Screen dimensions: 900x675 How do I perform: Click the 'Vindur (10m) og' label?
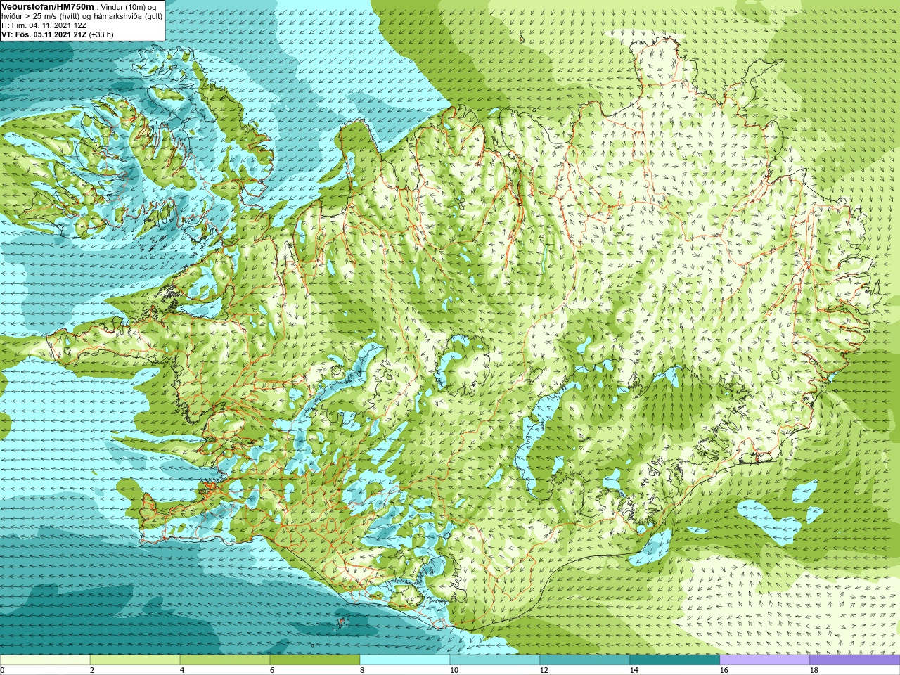pos(129,7)
